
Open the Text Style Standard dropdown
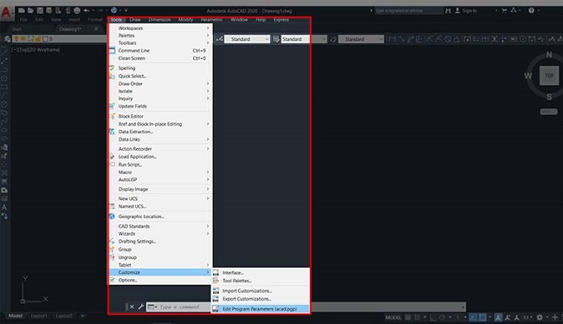(247, 39)
